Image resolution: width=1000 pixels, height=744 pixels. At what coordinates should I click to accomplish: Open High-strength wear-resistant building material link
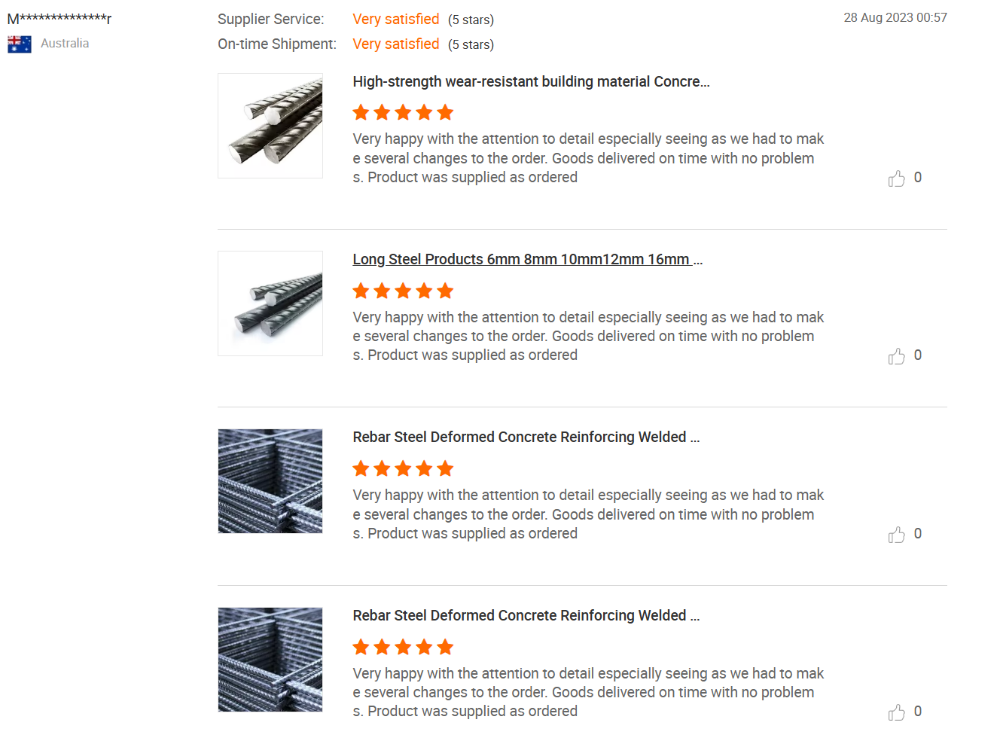click(x=531, y=81)
